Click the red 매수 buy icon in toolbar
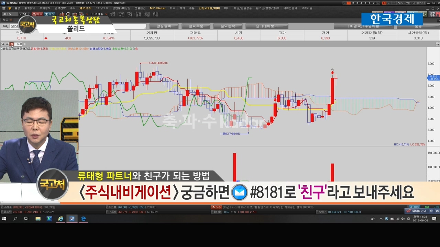The image size is (440, 247). (37, 14)
